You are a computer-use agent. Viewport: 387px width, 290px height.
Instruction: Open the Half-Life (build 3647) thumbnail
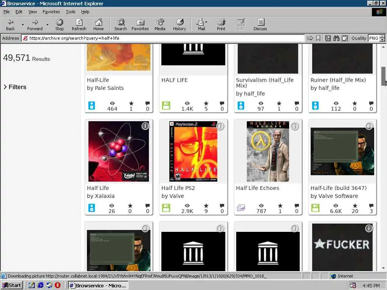pos(342,151)
